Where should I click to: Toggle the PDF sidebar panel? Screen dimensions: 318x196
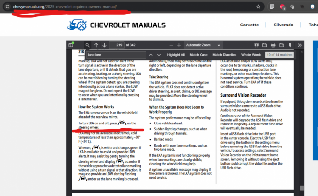coord(71,45)
